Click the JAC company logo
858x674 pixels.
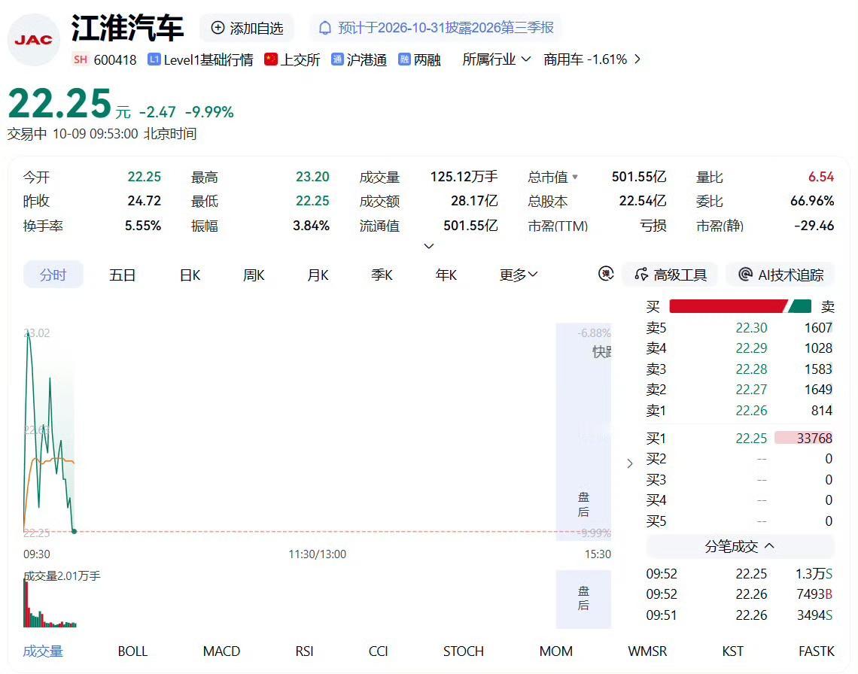(33, 40)
